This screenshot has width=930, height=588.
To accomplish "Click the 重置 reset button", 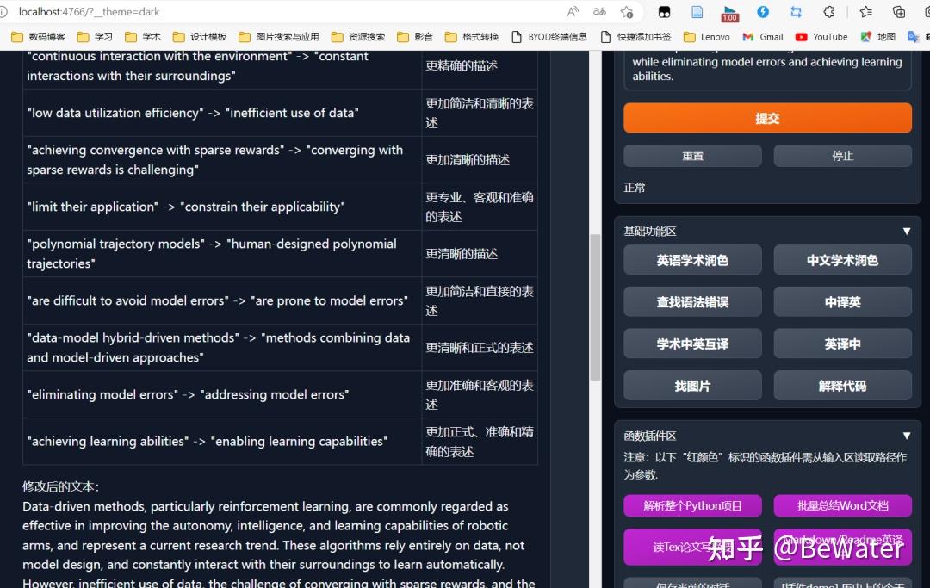I will click(x=692, y=156).
